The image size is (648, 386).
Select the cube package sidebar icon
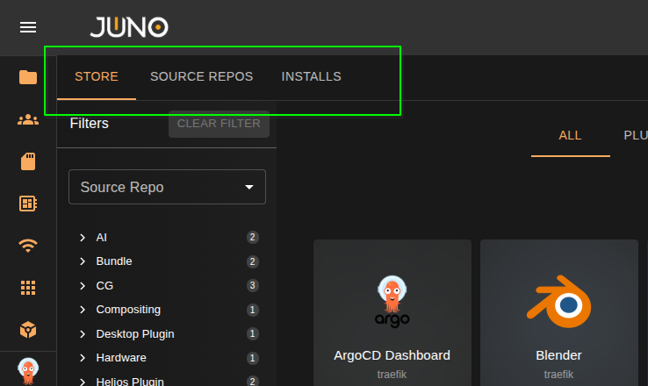pyautogui.click(x=28, y=330)
